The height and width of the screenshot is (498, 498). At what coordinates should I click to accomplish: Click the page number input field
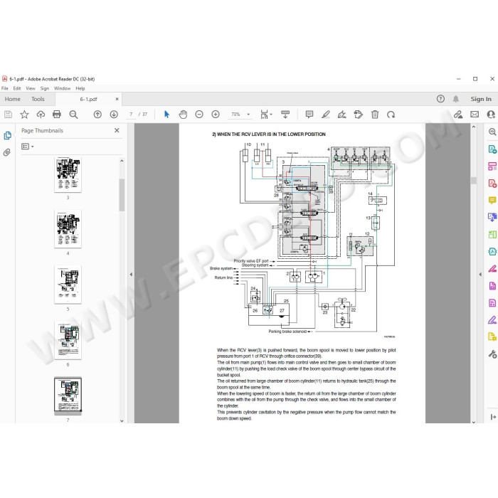click(x=131, y=115)
